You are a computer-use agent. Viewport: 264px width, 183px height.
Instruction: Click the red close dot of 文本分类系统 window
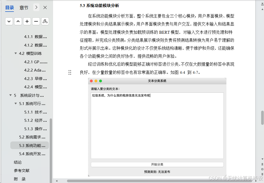(x=91, y=81)
